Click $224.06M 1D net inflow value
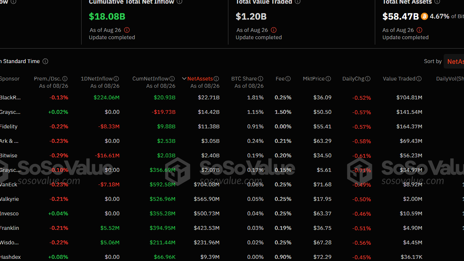This screenshot has height=261, width=464. (107, 98)
